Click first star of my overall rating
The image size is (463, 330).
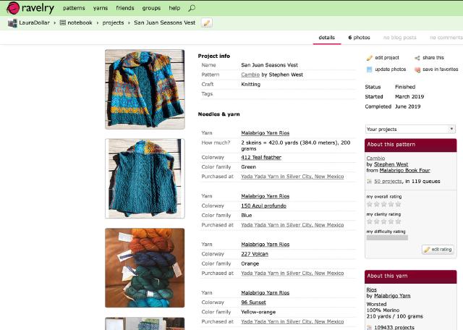(370, 204)
